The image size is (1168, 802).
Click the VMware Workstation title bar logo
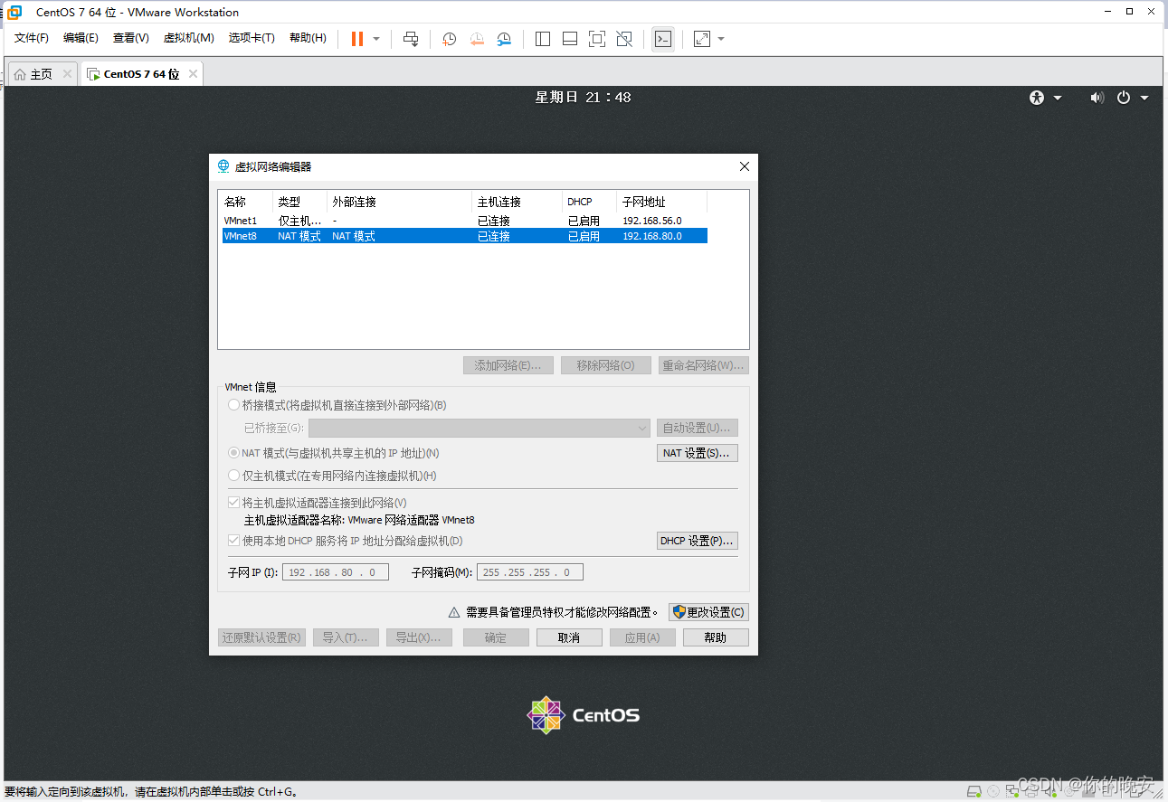coord(14,12)
